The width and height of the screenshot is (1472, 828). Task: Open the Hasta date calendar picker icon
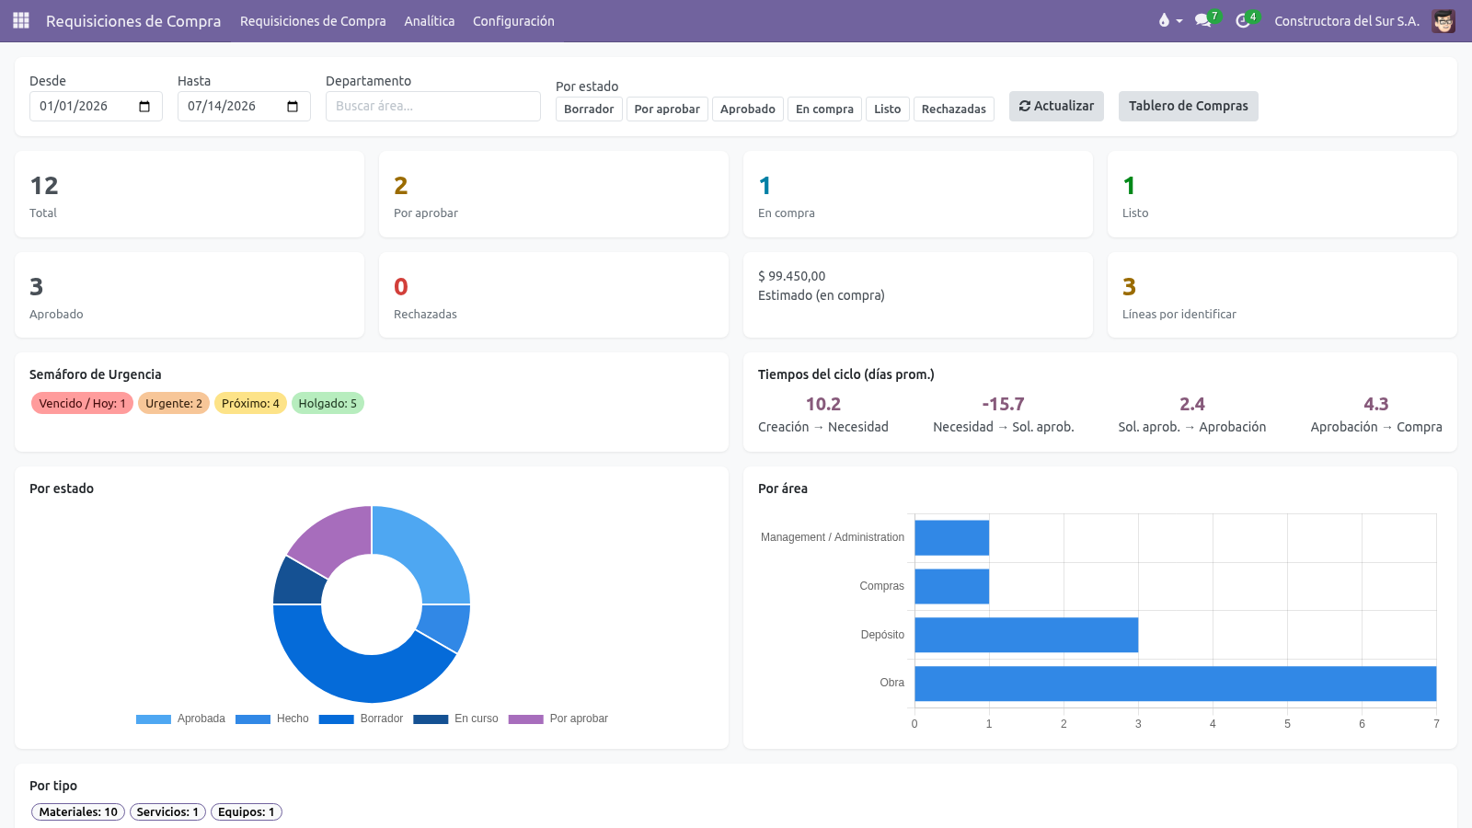293,107
